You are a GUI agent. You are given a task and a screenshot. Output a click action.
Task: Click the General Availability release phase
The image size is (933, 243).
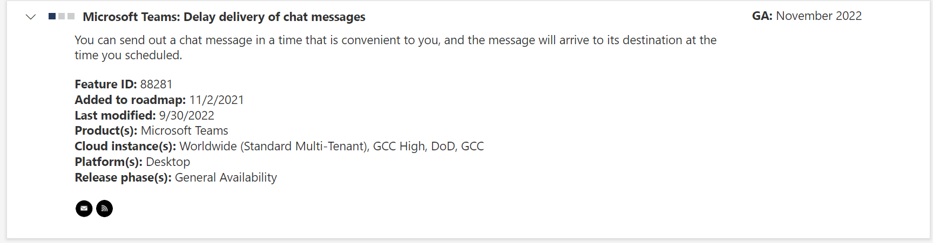click(x=226, y=177)
